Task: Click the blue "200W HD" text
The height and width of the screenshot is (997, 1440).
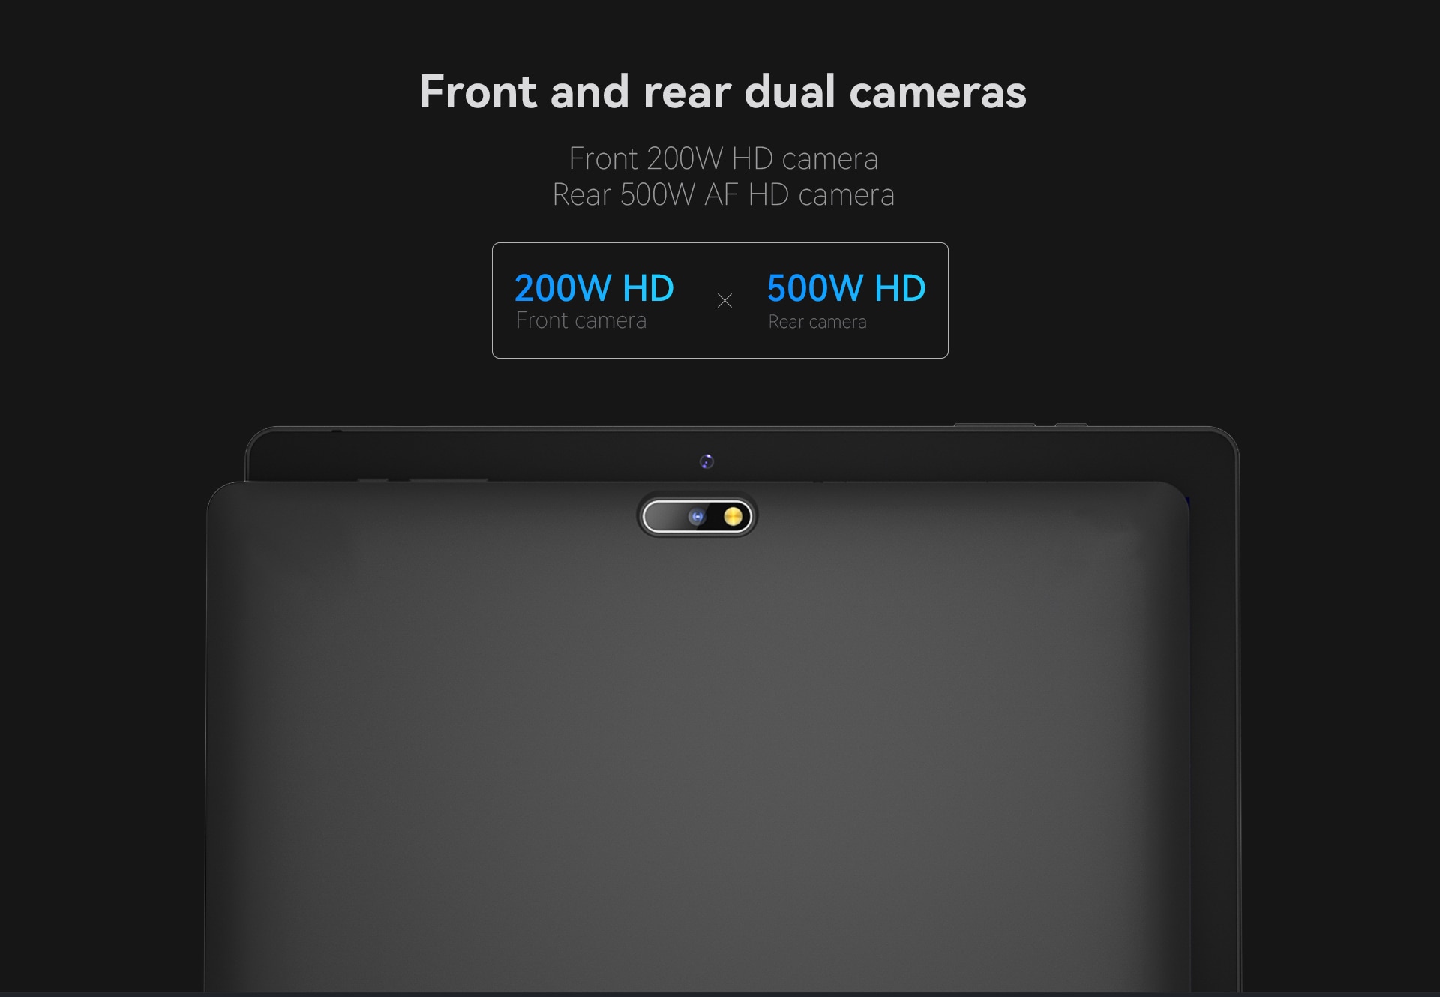Action: (x=594, y=288)
